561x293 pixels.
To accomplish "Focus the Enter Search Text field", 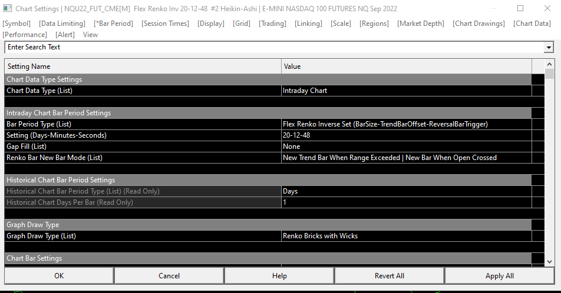I will coord(274,47).
